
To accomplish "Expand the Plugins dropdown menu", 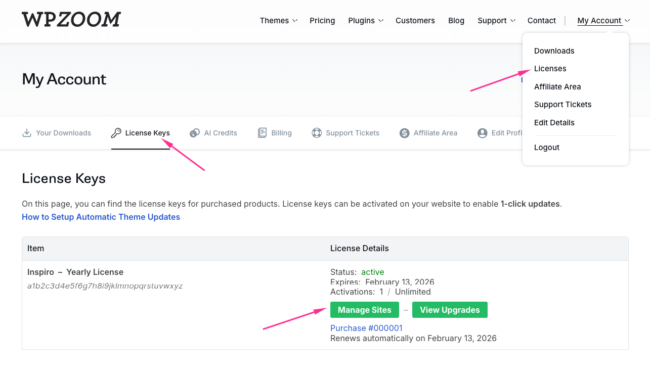I will [365, 21].
